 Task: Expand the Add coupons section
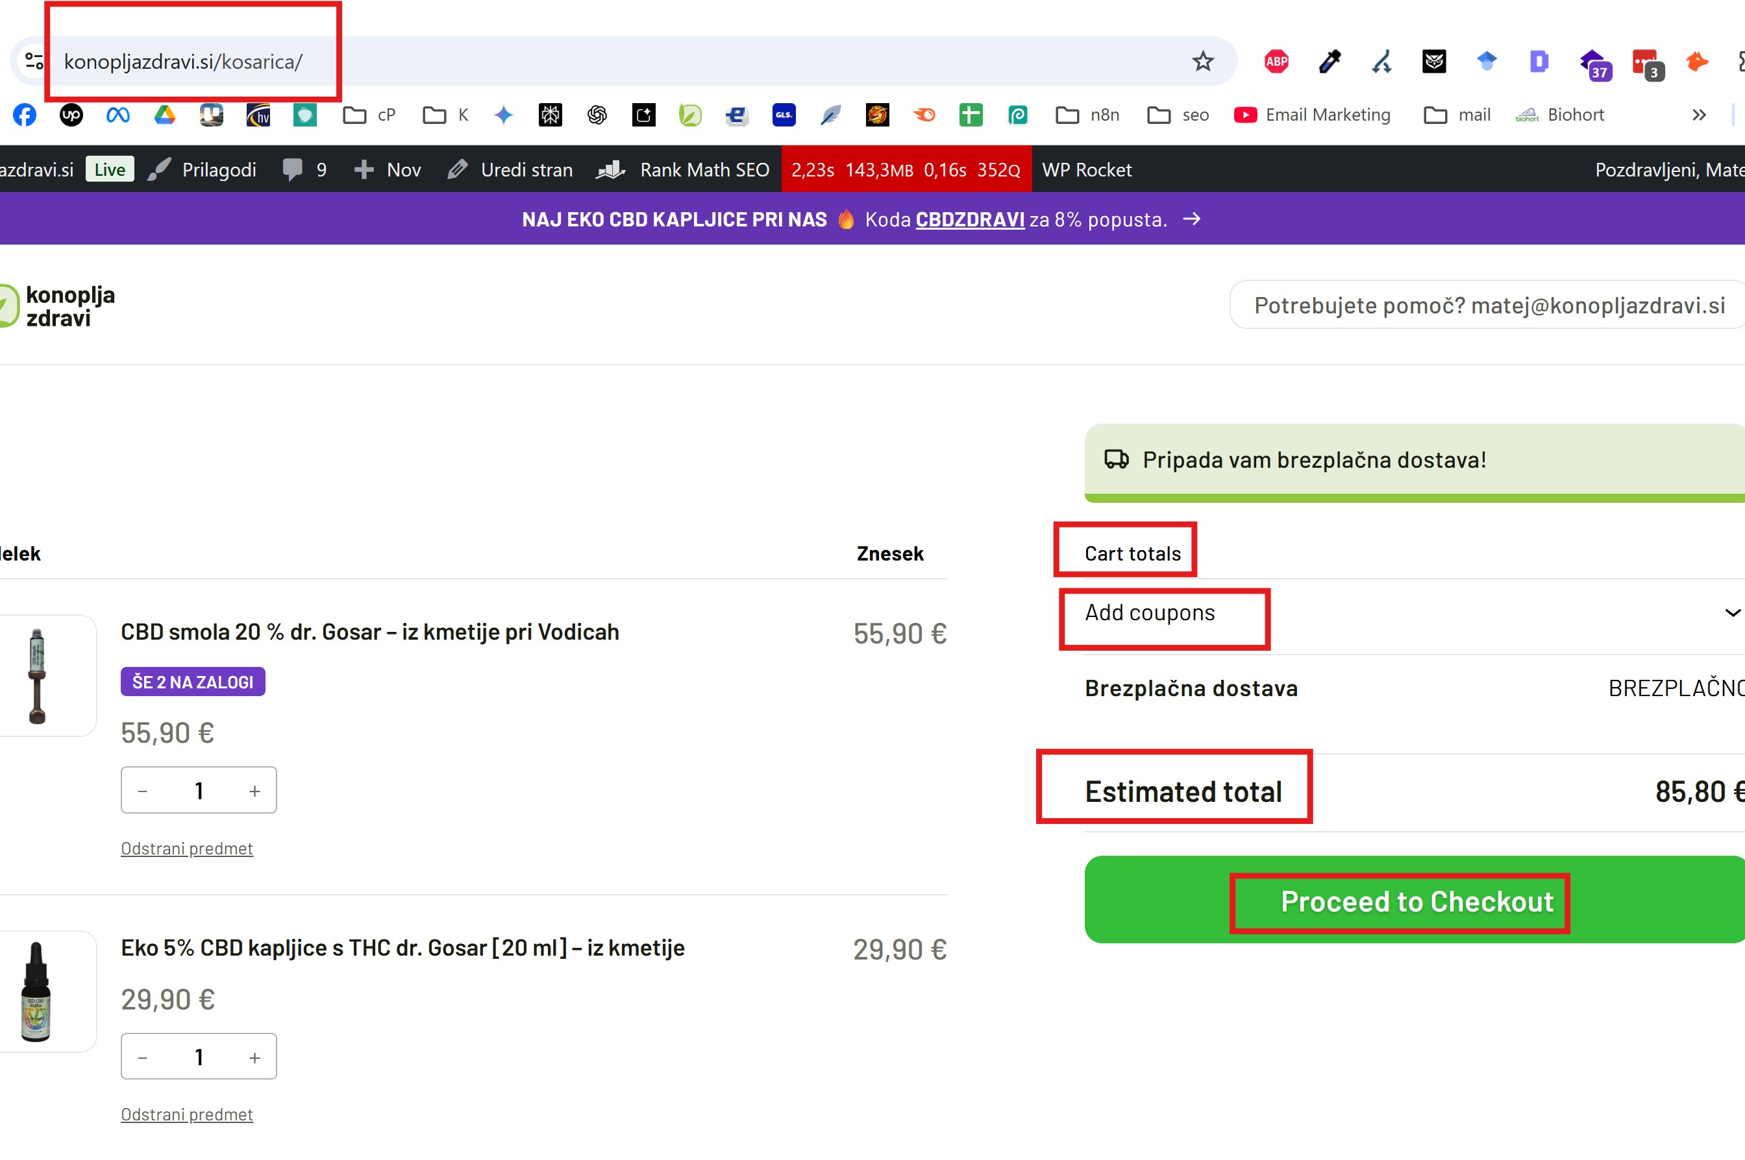tap(1414, 613)
